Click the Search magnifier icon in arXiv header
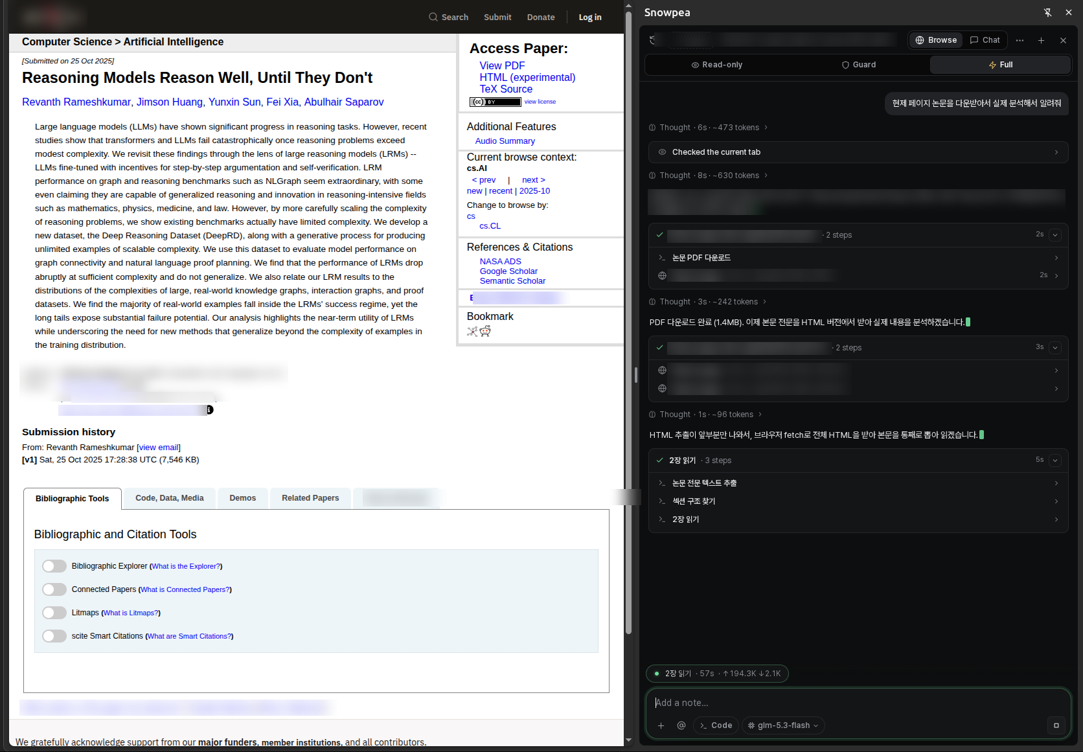The height and width of the screenshot is (752, 1083). click(x=433, y=17)
